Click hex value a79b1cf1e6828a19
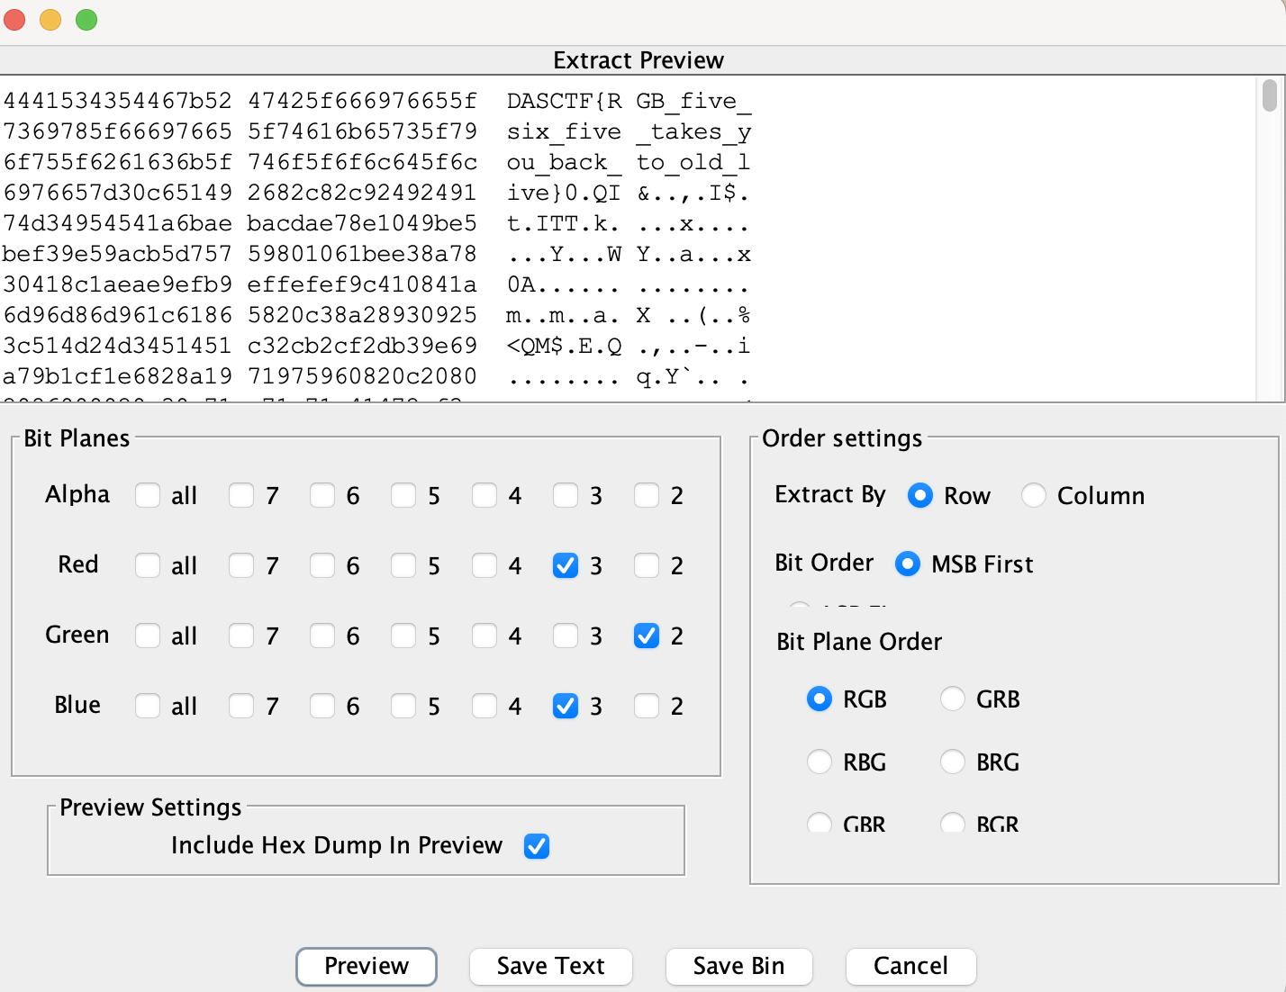 coord(118,376)
